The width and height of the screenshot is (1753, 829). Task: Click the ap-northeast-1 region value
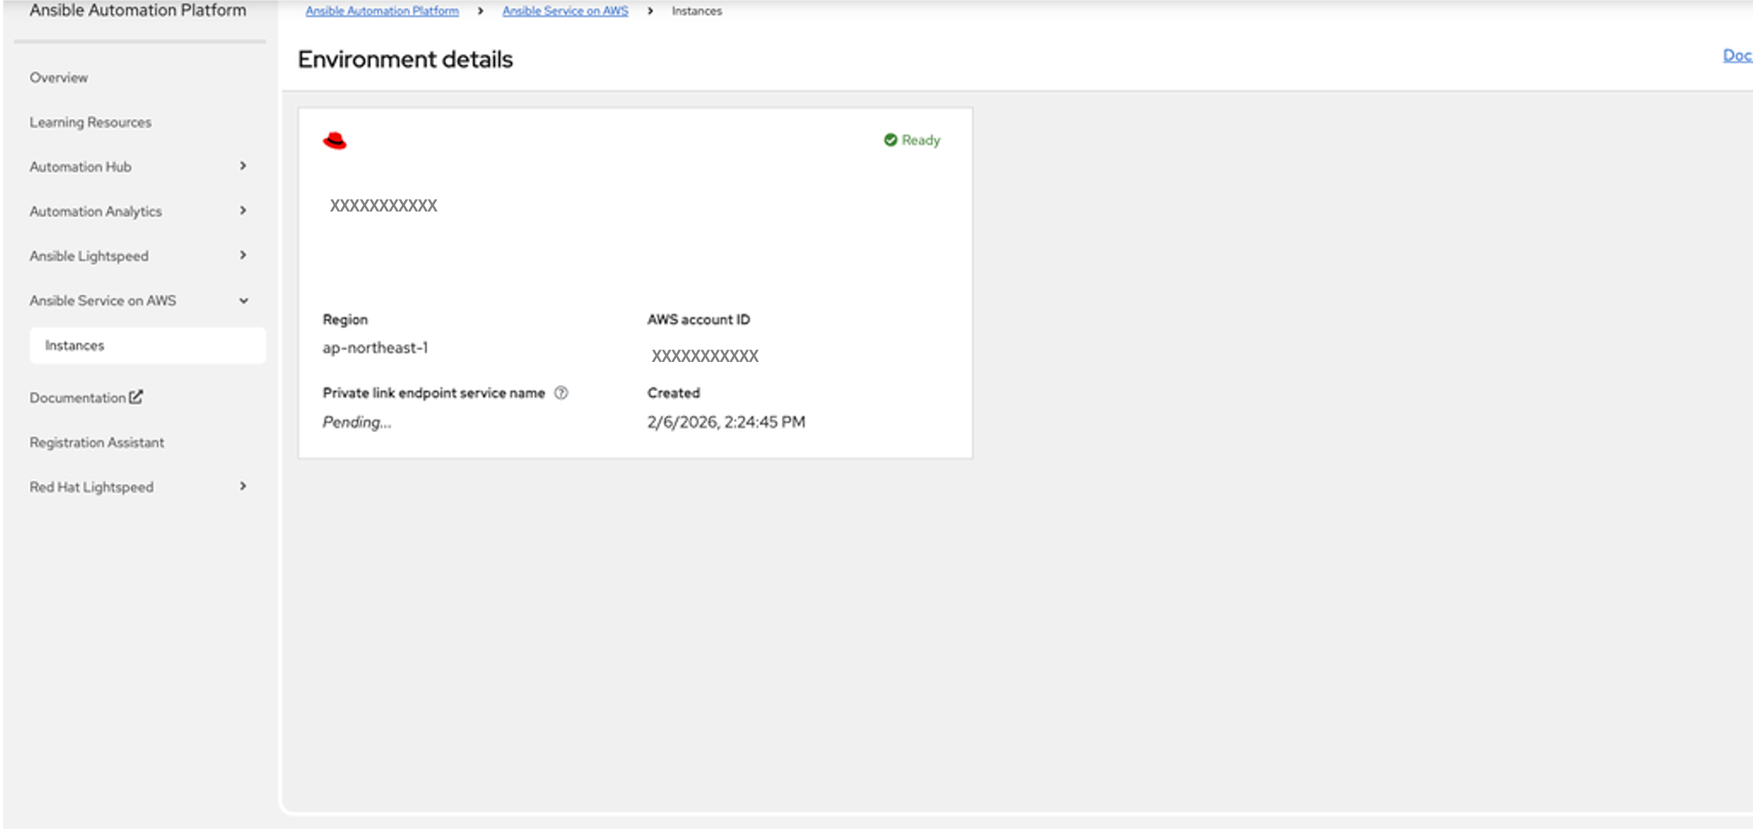coord(375,348)
